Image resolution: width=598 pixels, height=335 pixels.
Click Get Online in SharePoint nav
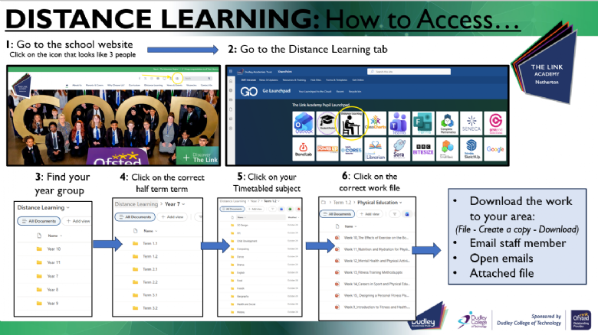click(x=358, y=80)
